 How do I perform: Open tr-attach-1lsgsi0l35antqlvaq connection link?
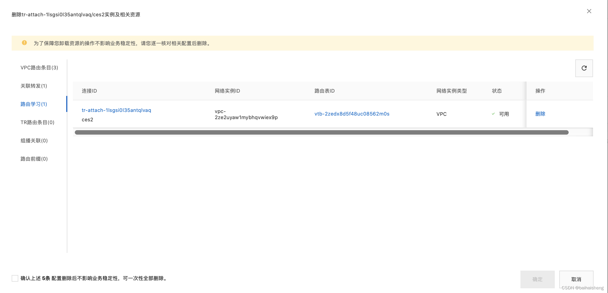point(116,110)
